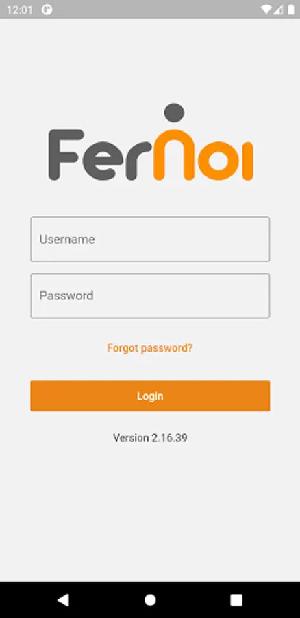Screen dimensions: 300x618
Task: Open Recents with the square icon
Action: (236, 600)
